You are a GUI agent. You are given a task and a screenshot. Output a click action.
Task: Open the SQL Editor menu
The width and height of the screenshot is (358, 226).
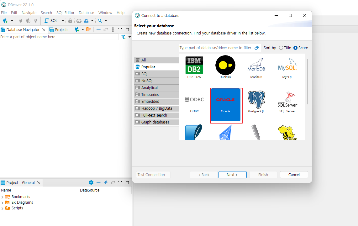coord(65,13)
